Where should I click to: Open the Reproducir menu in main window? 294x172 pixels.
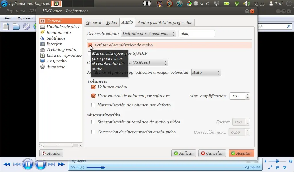(26, 18)
